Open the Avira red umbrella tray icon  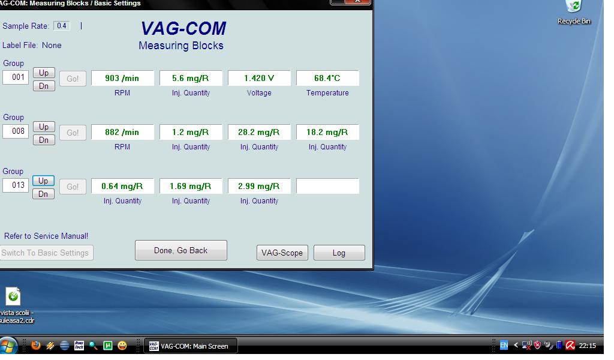coord(570,345)
